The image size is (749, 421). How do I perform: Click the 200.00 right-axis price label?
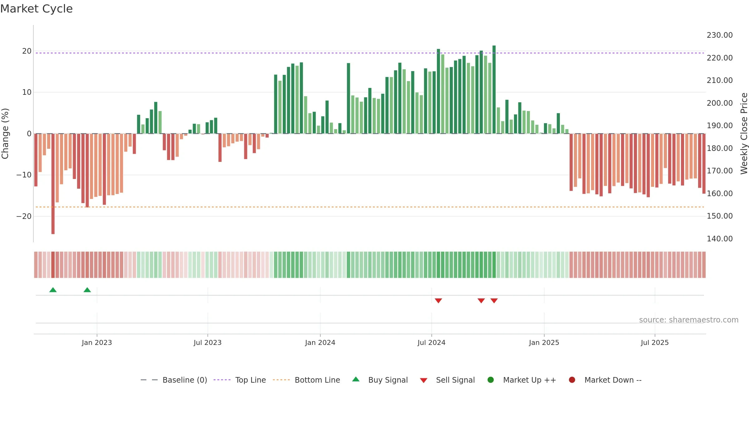click(720, 103)
